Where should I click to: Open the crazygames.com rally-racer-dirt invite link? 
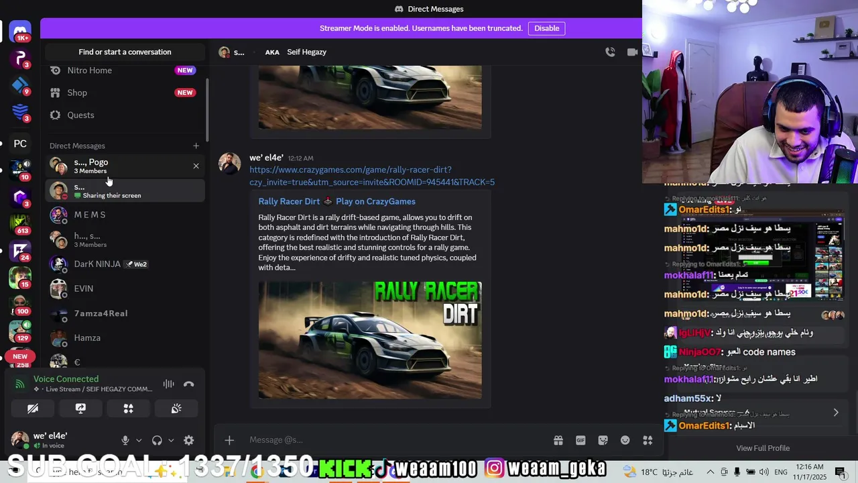[372, 176]
